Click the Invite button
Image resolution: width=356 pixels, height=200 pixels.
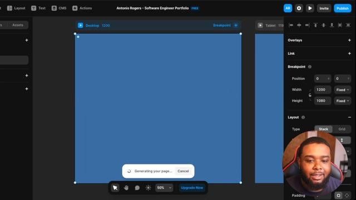pyautogui.click(x=324, y=8)
